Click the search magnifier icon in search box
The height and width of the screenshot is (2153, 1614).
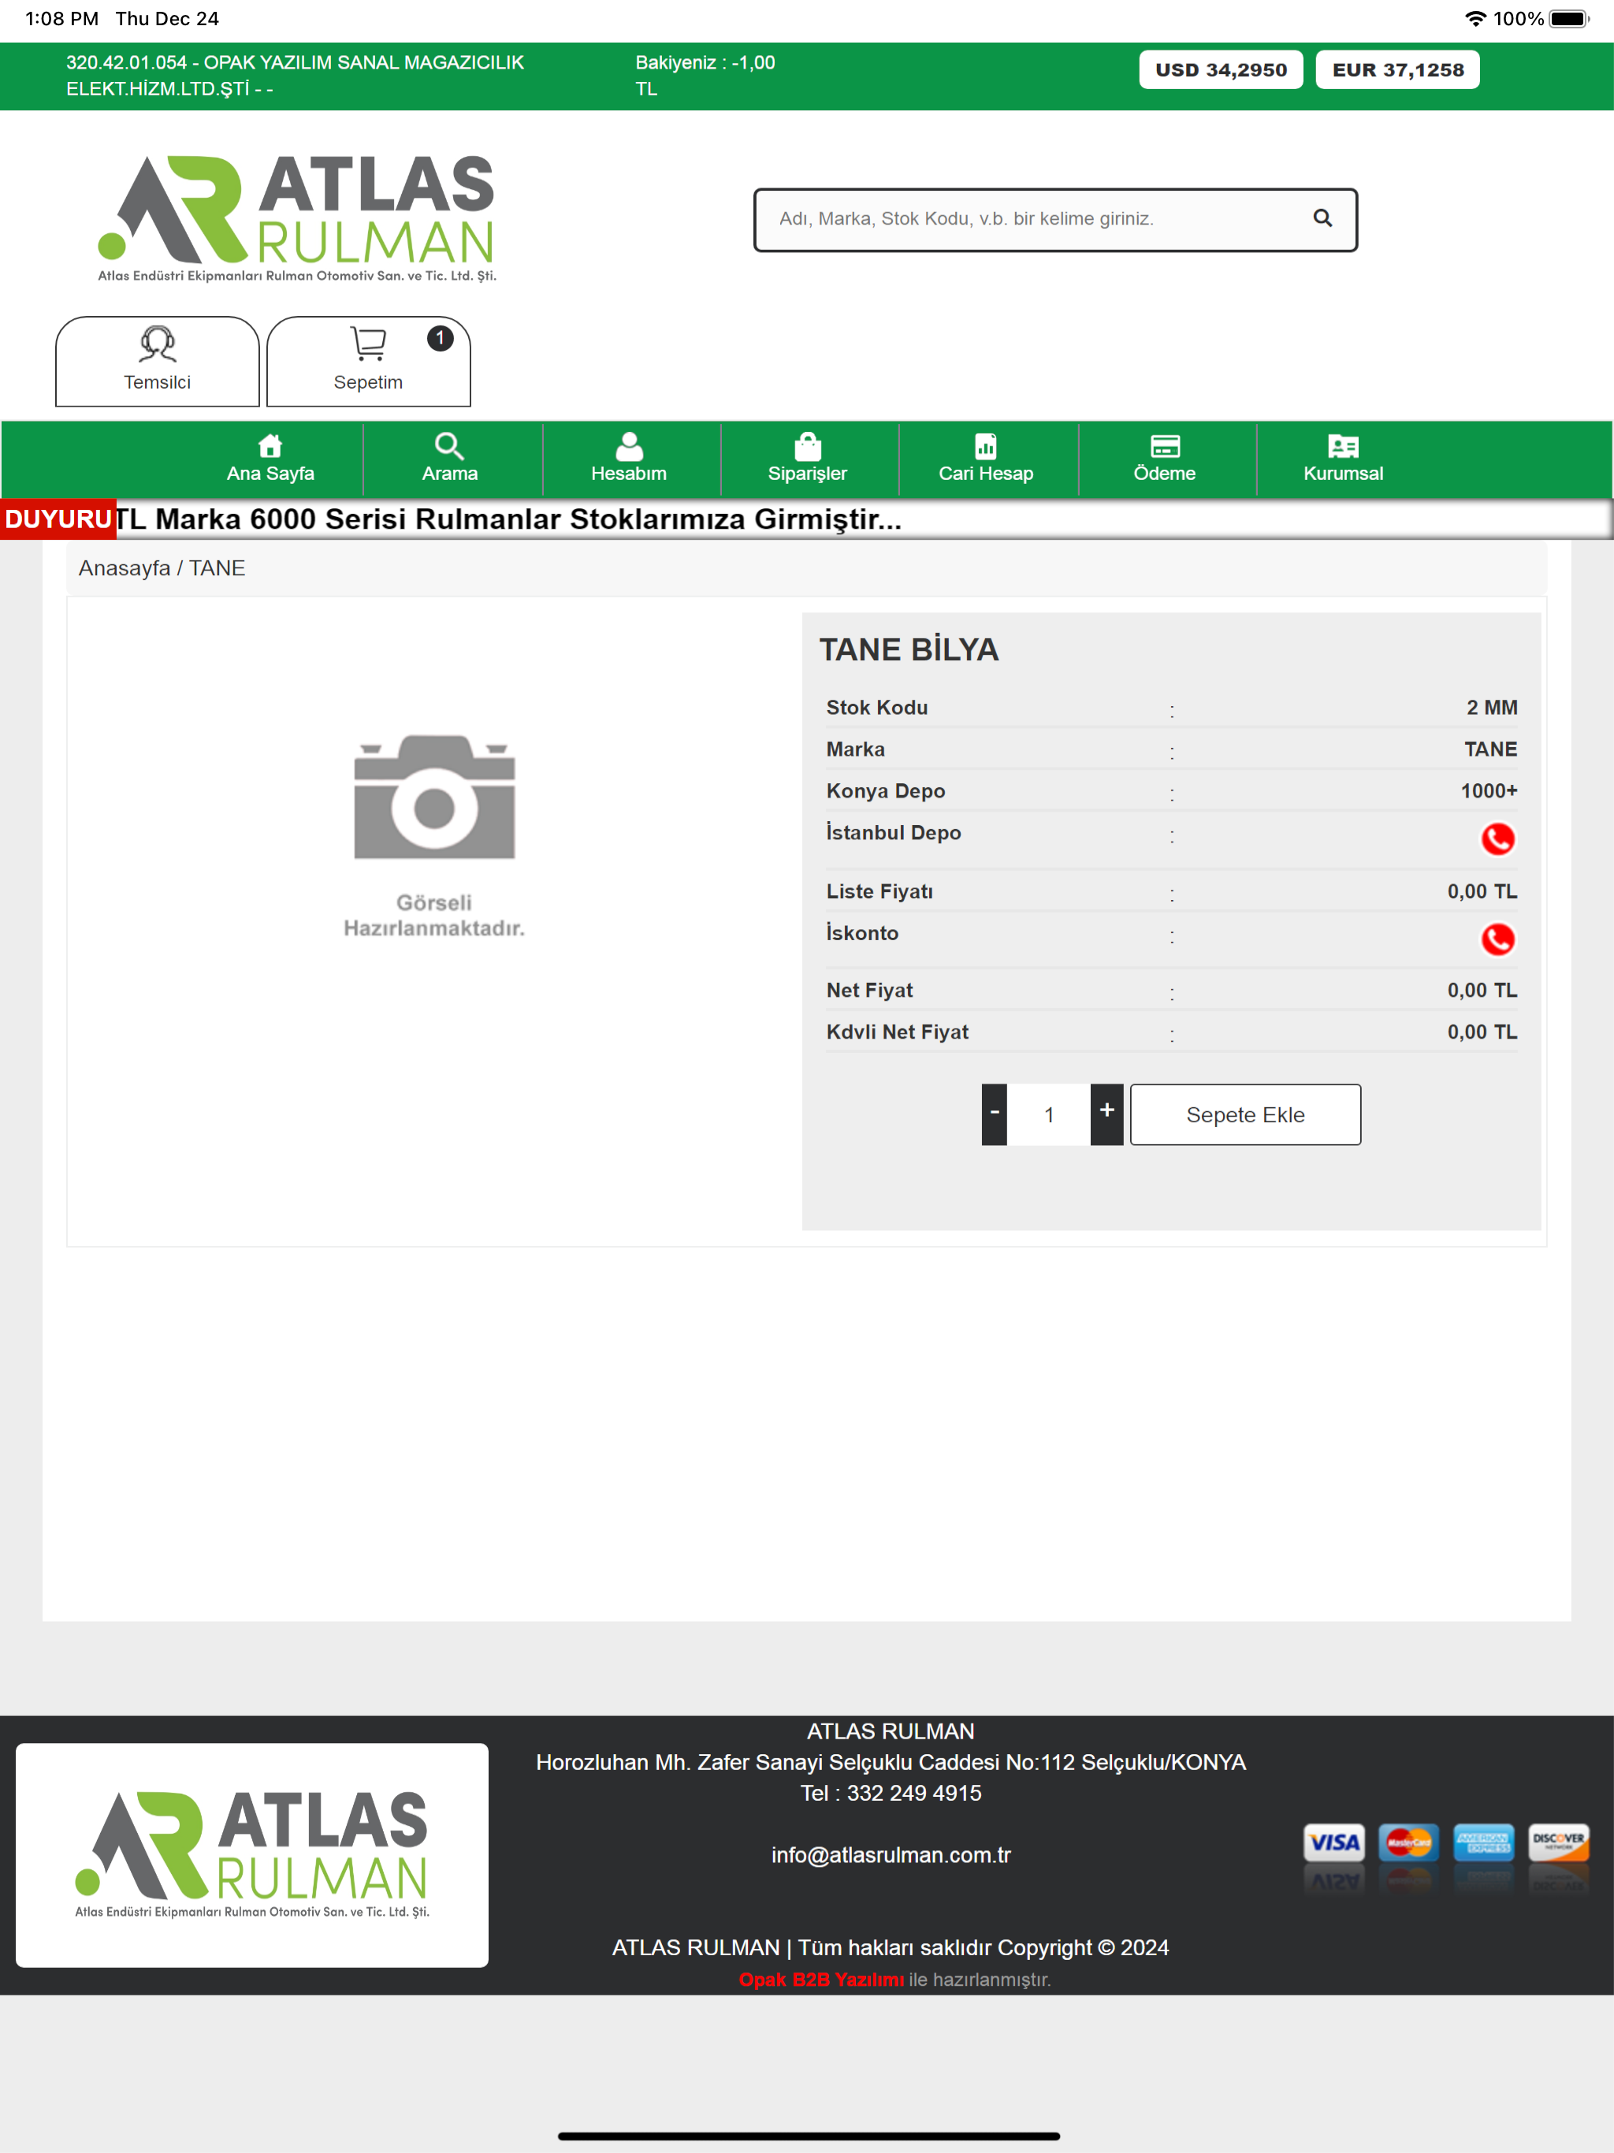1322,218
